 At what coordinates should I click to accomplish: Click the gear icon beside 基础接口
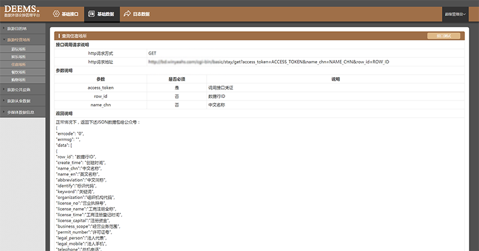click(56, 13)
